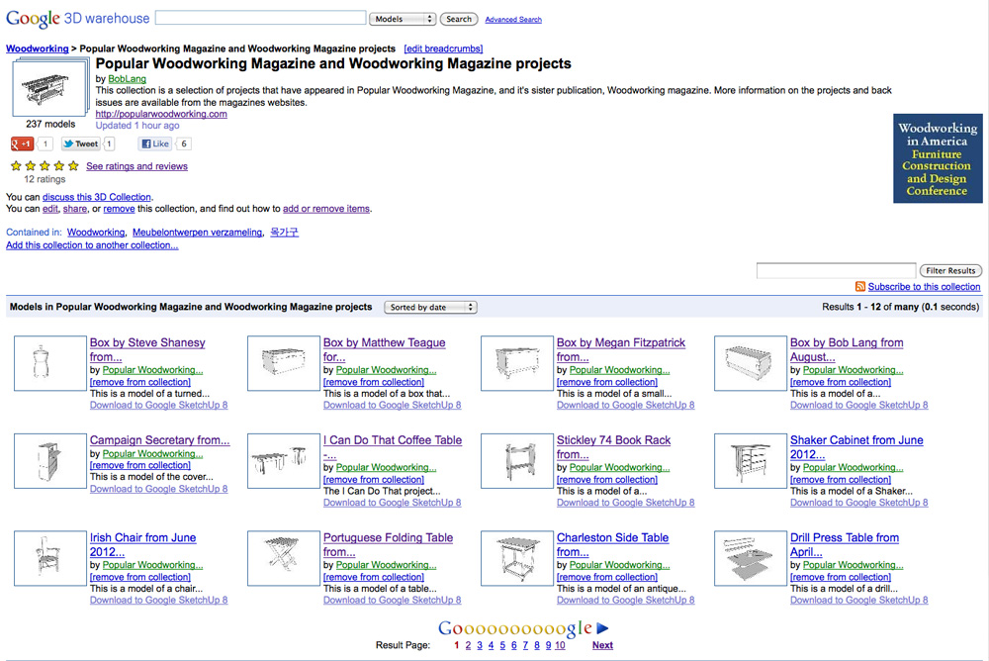Focus the filter results text box
Screen dimensions: 989x661
coord(835,270)
